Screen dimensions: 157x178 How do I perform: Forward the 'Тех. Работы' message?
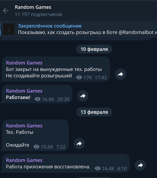click(x=79, y=143)
